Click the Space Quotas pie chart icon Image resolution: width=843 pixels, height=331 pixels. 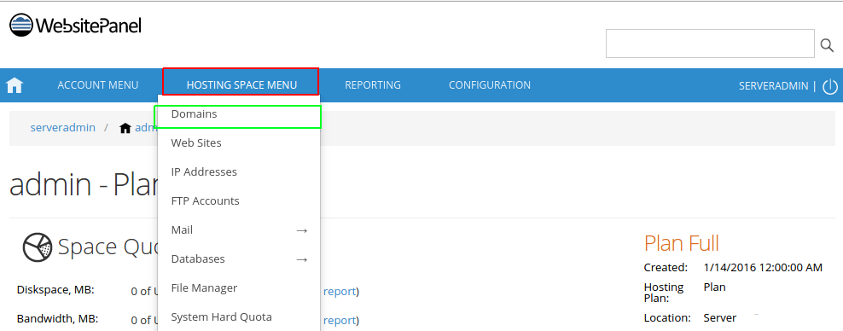click(37, 247)
